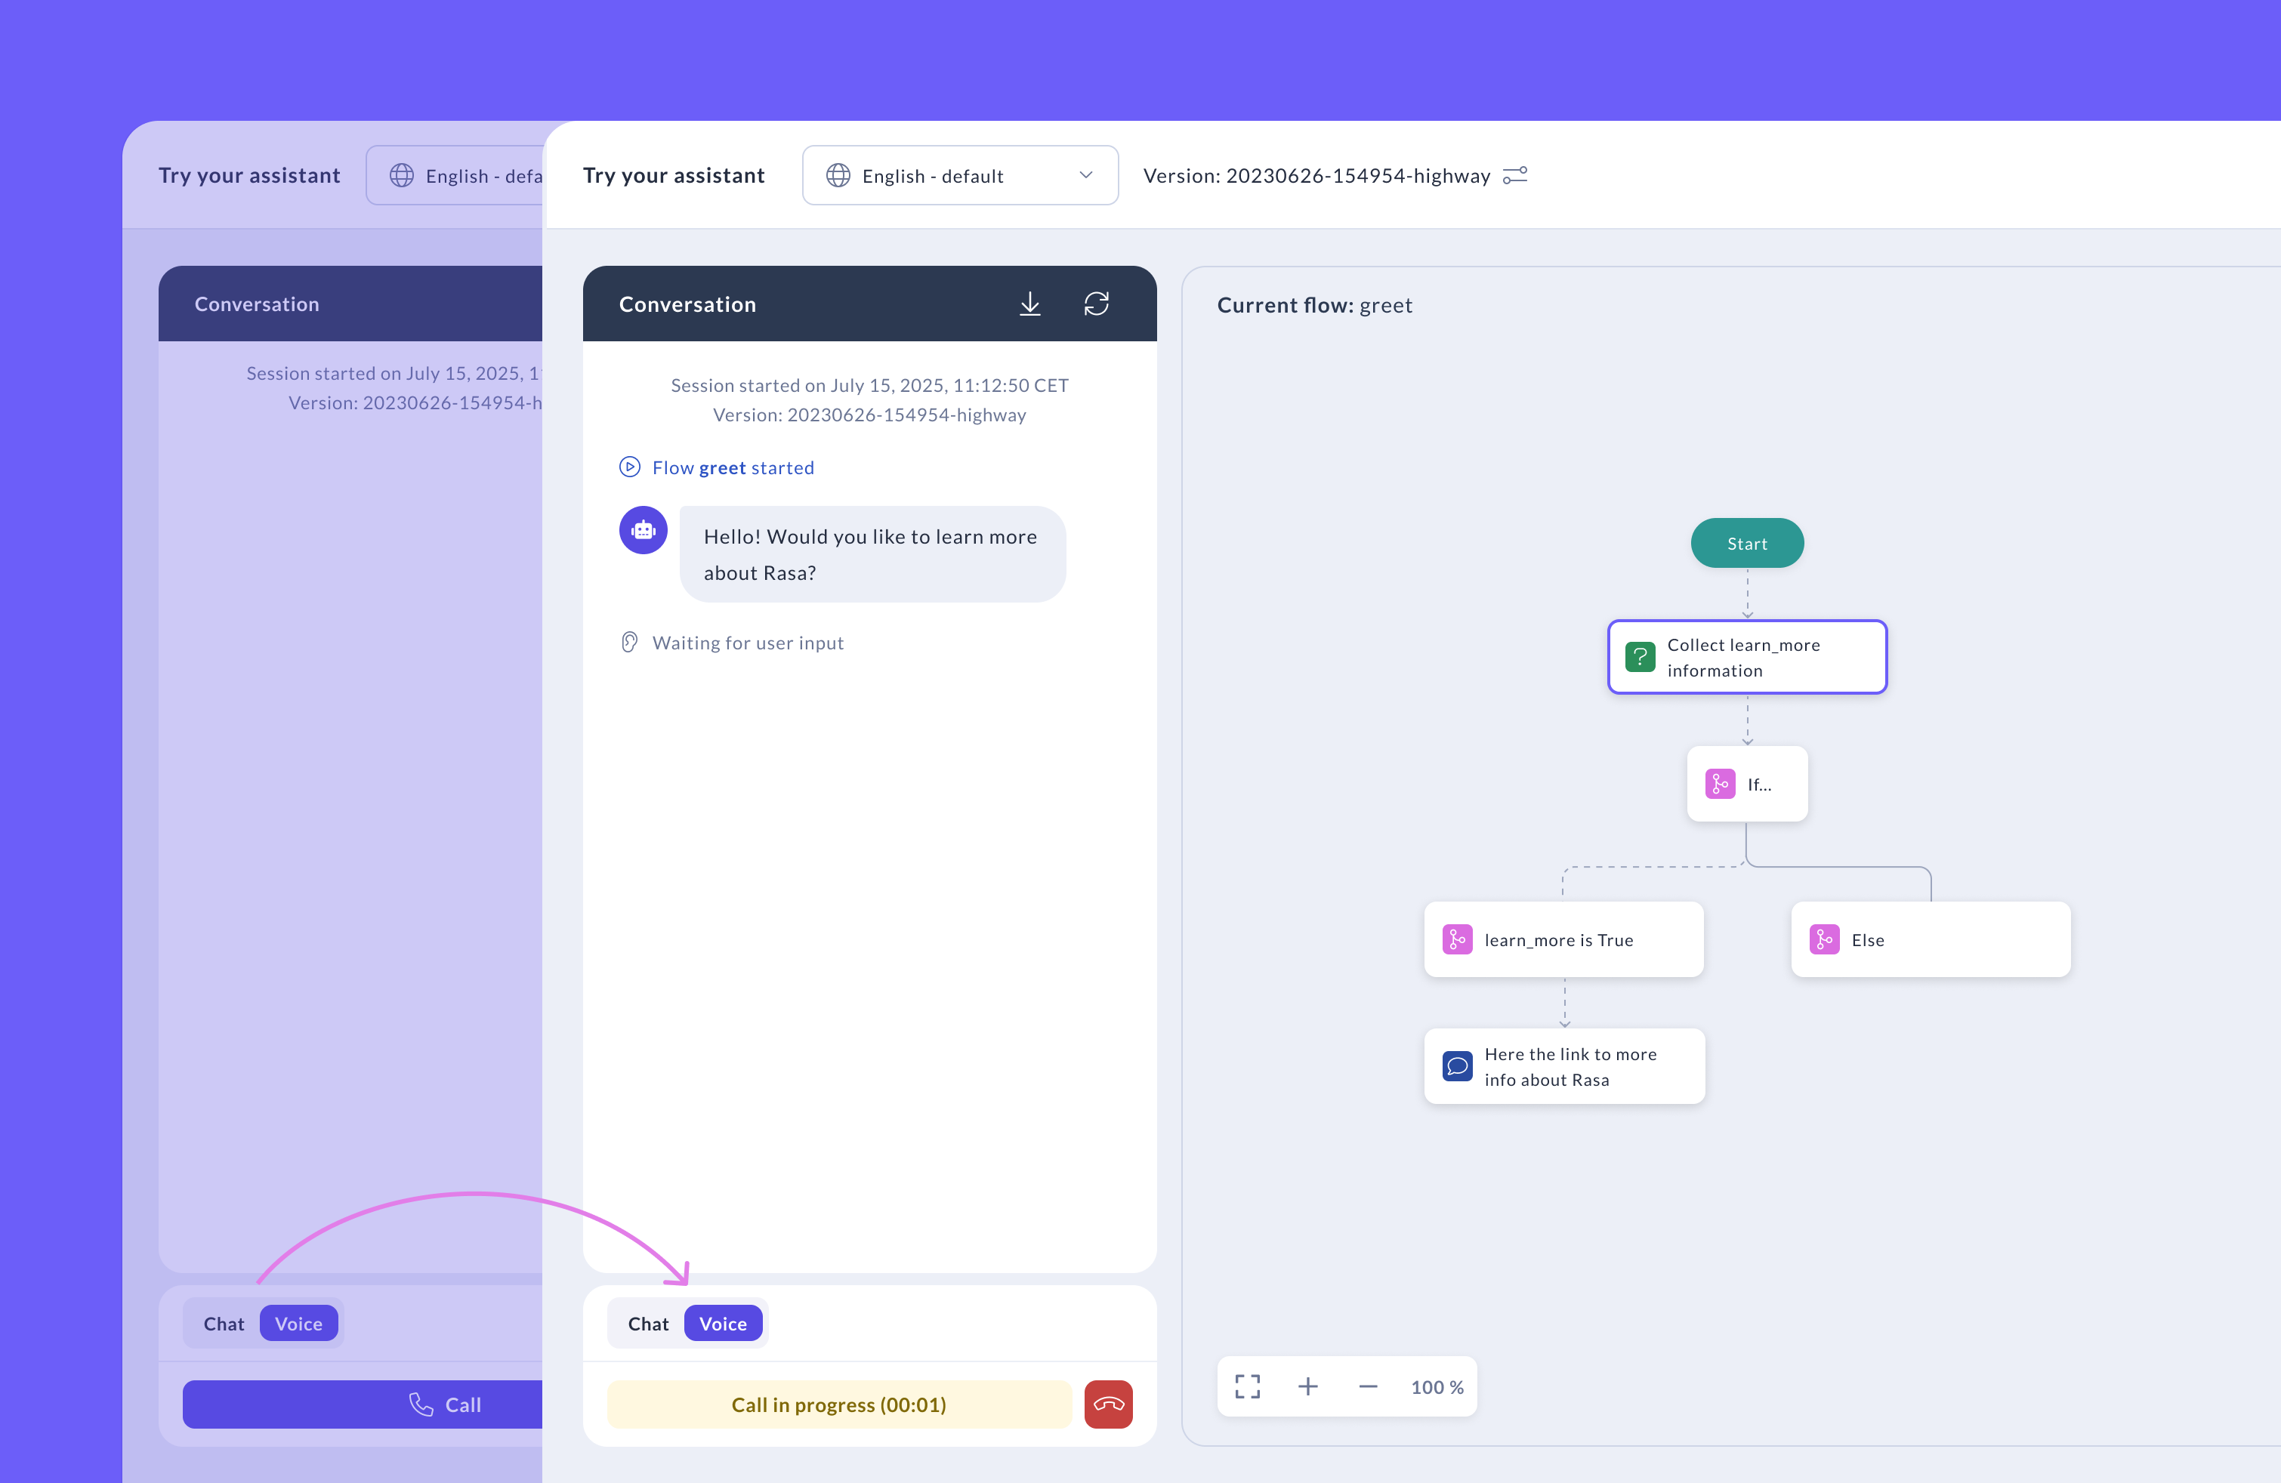The height and width of the screenshot is (1483, 2281).
Task: Open version settings sliders icon
Action: pos(1514,175)
